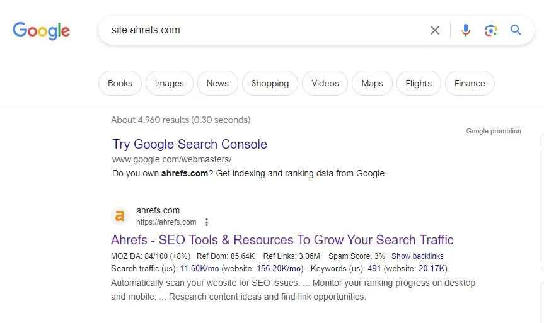
Task: Click inside the site:ahrefs.com search field
Action: (x=263, y=30)
